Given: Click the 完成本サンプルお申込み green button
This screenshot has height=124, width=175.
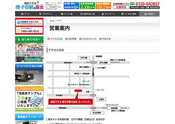Looking at the screenshot, I should [x=29, y=110].
